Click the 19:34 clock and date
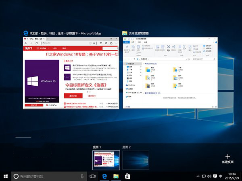The image size is (242, 181). click(233, 176)
